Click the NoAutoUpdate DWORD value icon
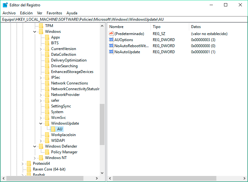 [x=111, y=52]
